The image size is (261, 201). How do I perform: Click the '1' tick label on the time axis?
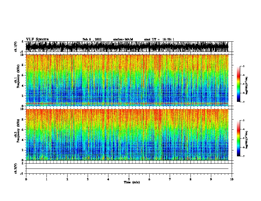pyautogui.click(x=46, y=179)
